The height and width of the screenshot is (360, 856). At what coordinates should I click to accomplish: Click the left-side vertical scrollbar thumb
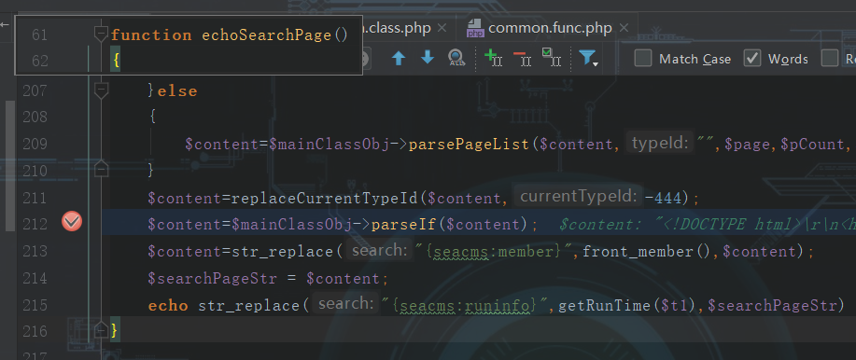[10, 165]
